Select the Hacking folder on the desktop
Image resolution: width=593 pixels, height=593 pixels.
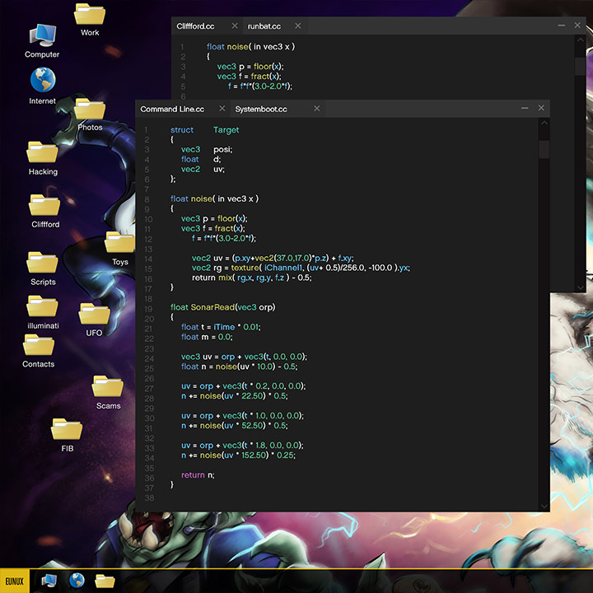tap(43, 153)
